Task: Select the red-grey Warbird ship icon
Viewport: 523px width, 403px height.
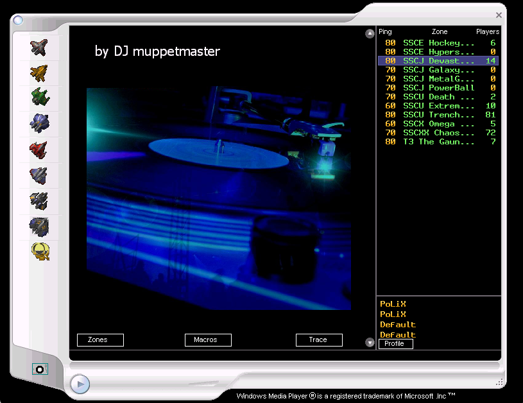Action: click(x=39, y=47)
